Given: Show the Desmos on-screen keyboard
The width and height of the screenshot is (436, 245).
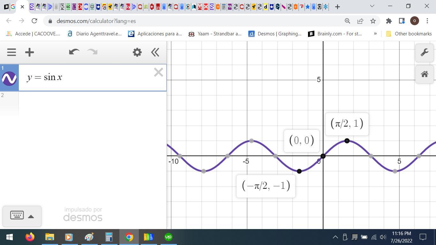Looking at the screenshot, I should coord(17,215).
